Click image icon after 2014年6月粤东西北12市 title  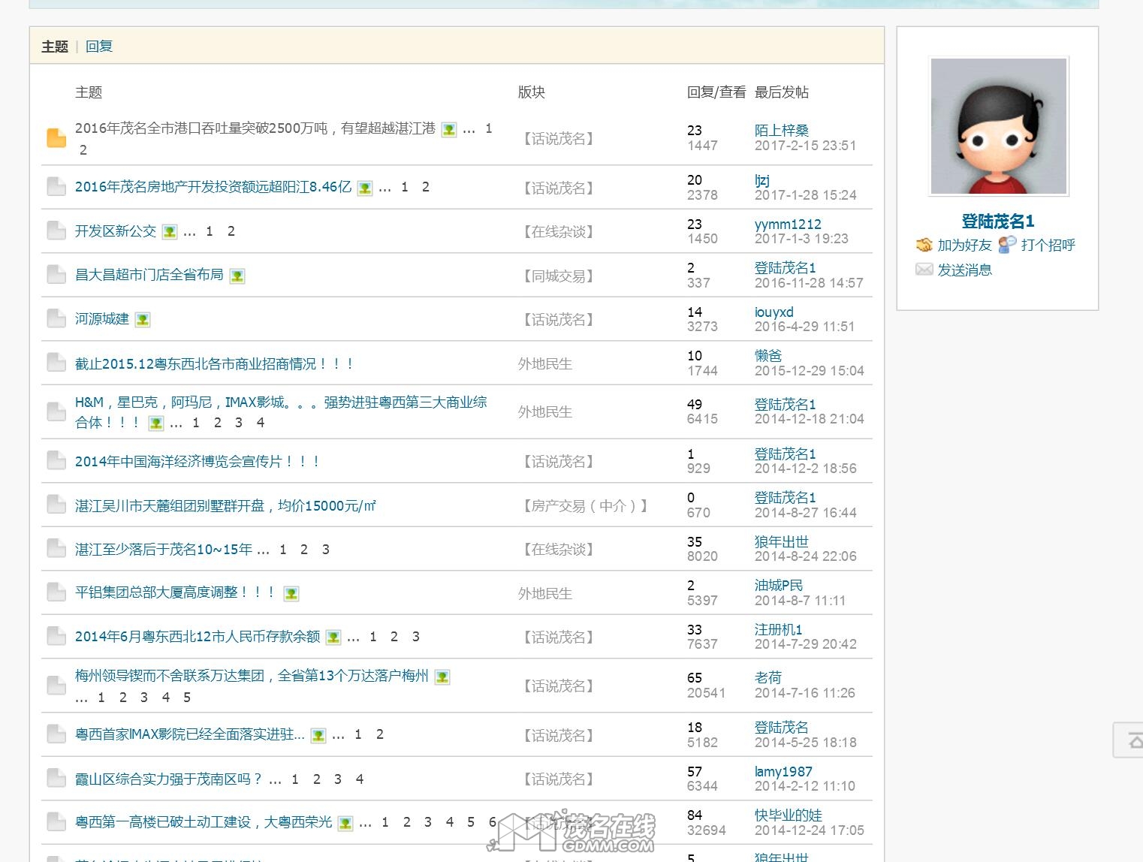coord(333,637)
